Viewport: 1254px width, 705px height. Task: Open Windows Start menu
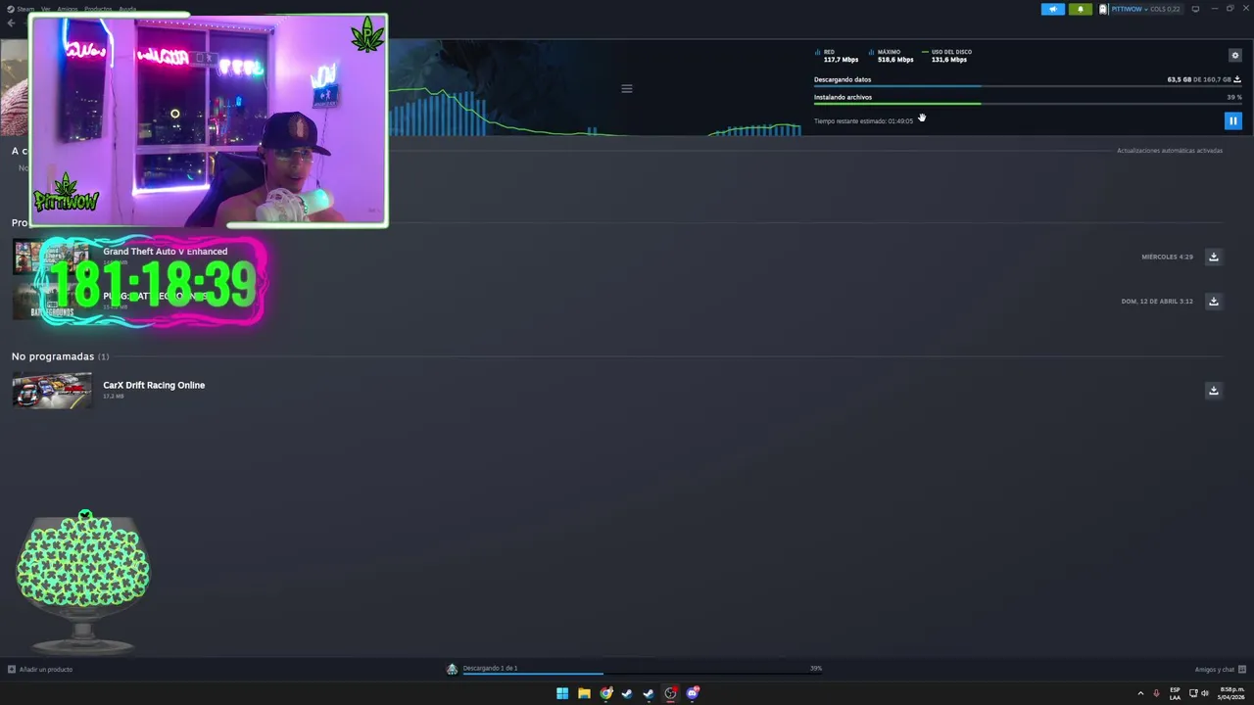coord(562,693)
